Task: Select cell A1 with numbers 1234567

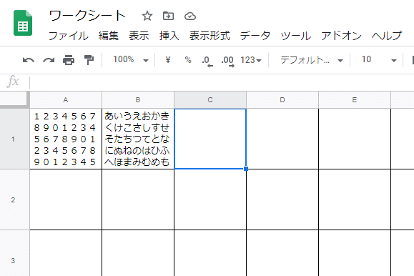Action: tap(66, 139)
